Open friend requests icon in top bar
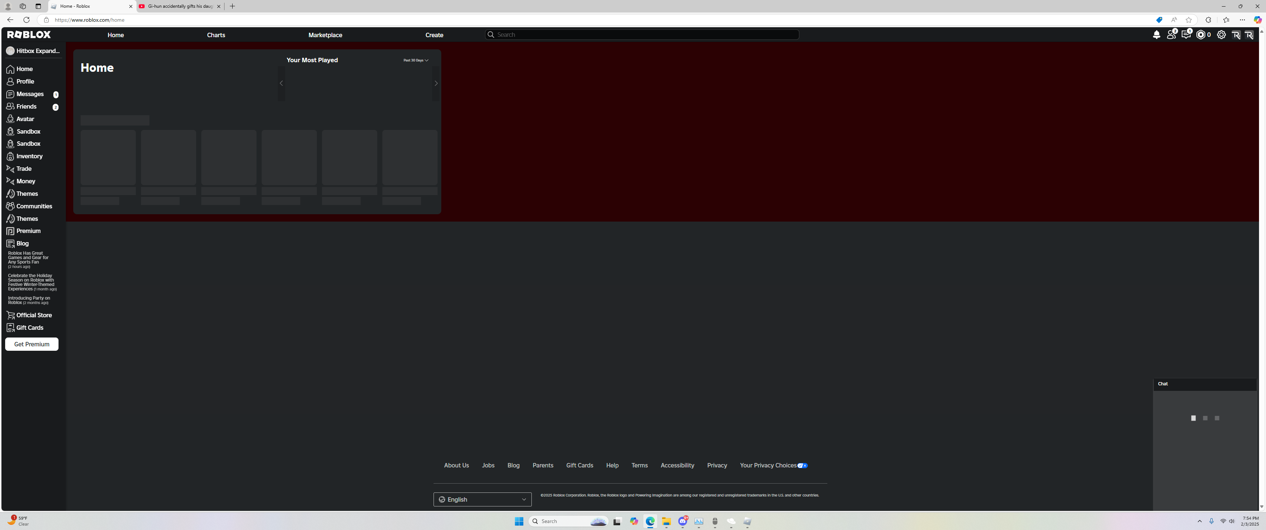Screen dimensions: 1266x530 1172,35
